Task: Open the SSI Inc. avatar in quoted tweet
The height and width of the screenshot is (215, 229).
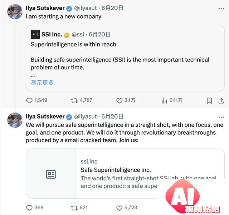Action: (35, 34)
